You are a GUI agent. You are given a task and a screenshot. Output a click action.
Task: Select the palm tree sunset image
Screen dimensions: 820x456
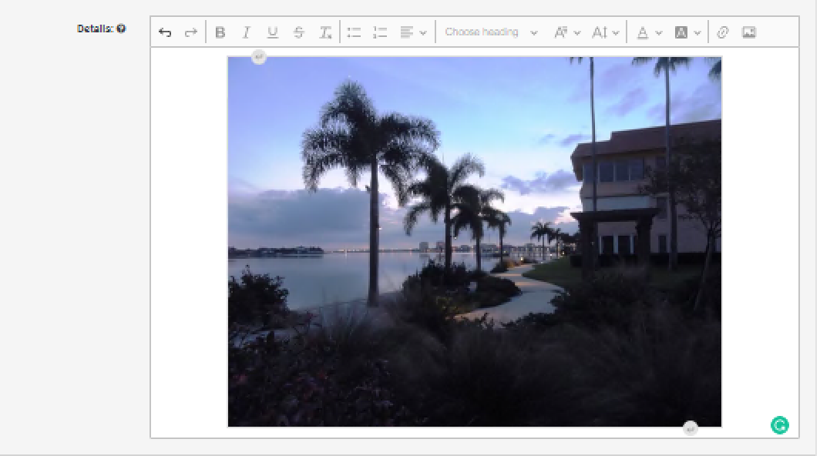(x=474, y=241)
